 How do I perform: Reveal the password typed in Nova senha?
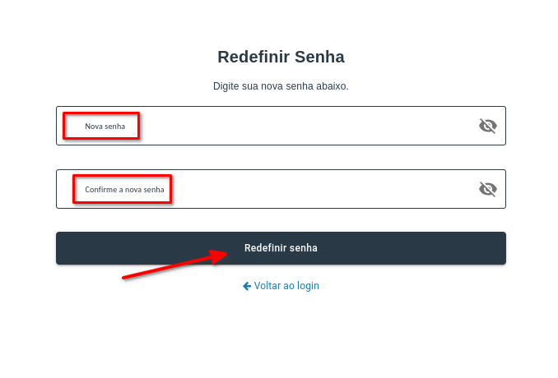(x=488, y=126)
